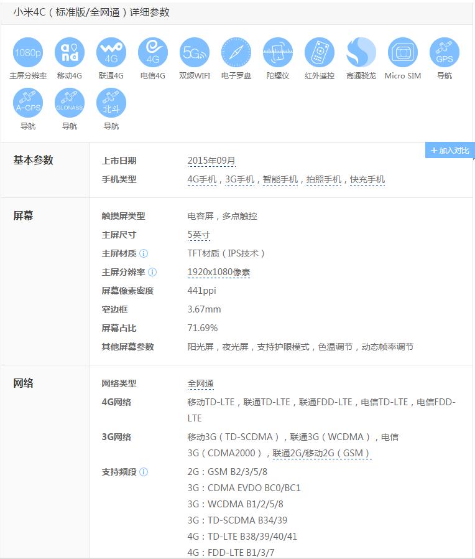475x559 pixels.
Task: Click the Micro SIM card icon
Action: (x=403, y=52)
